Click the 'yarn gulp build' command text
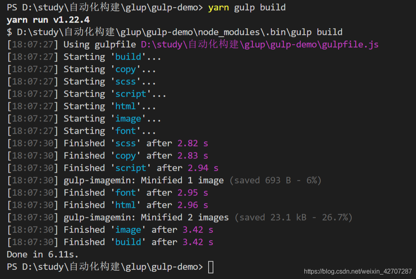 pyautogui.click(x=247, y=8)
